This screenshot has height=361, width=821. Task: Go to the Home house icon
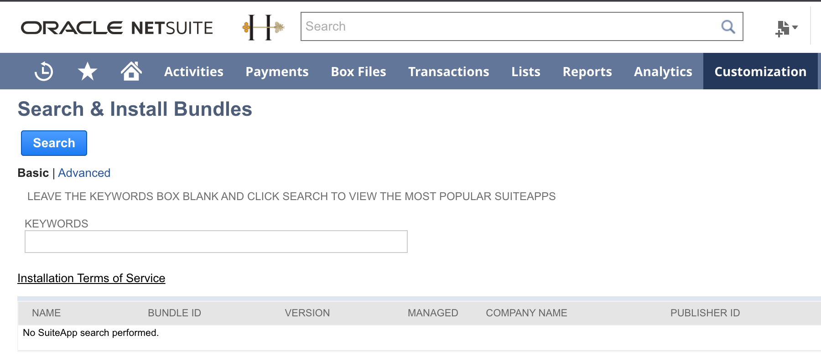(131, 71)
